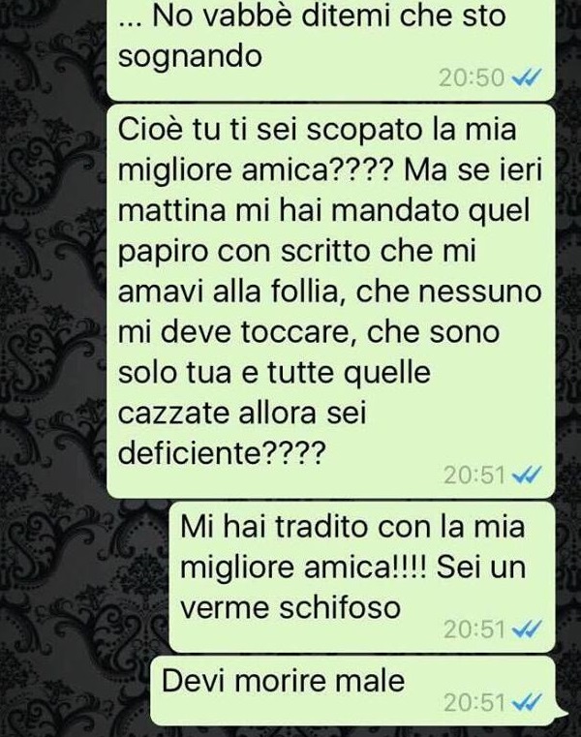Select the 'No vabbè ditemi che sto sognando' message
Screen dimensions: 581x737
[331, 48]
